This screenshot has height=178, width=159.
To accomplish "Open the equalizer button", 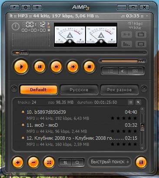I will point(135,71).
